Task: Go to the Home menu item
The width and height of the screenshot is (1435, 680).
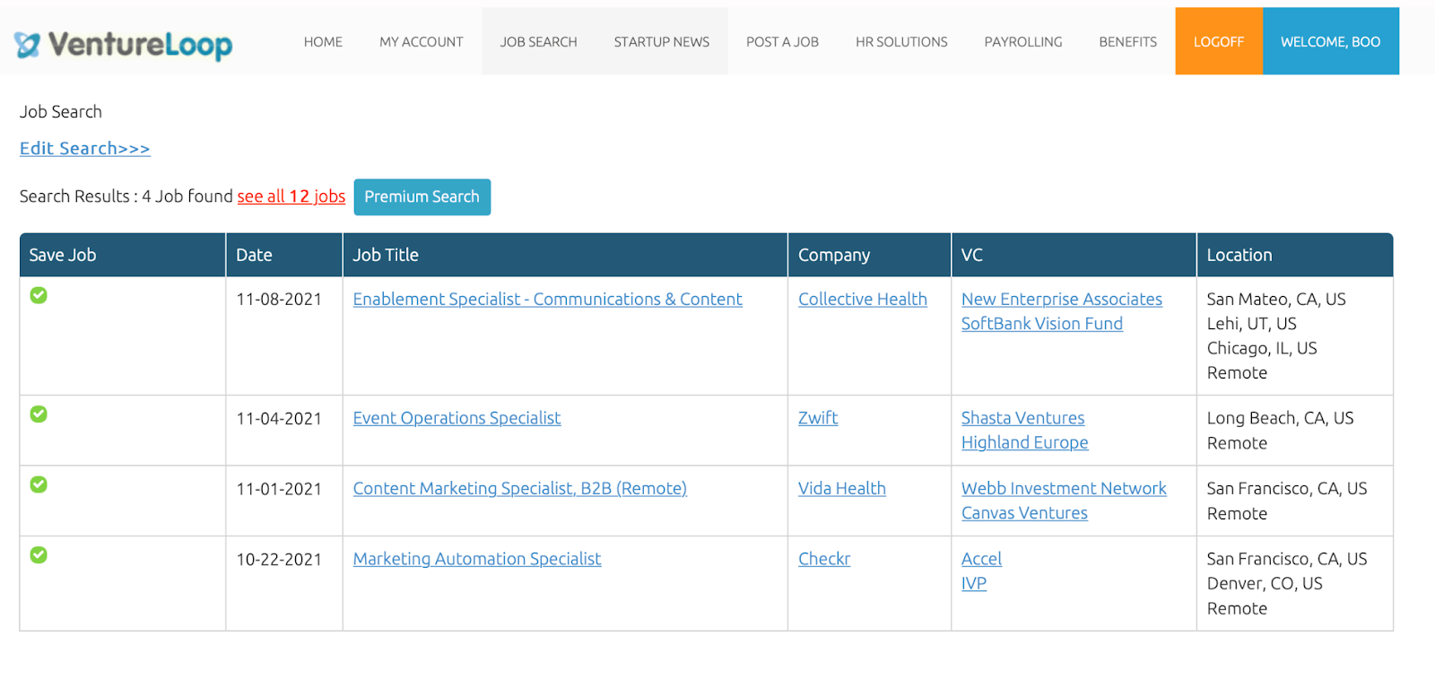Action: (x=323, y=41)
